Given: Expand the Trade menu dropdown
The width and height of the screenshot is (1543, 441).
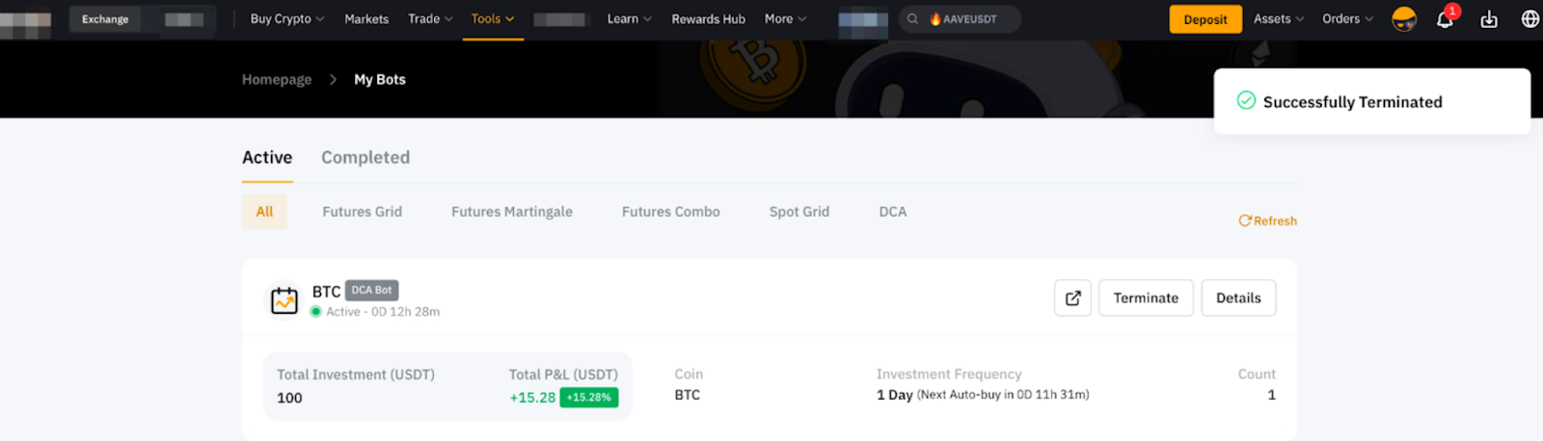Looking at the screenshot, I should pyautogui.click(x=430, y=19).
